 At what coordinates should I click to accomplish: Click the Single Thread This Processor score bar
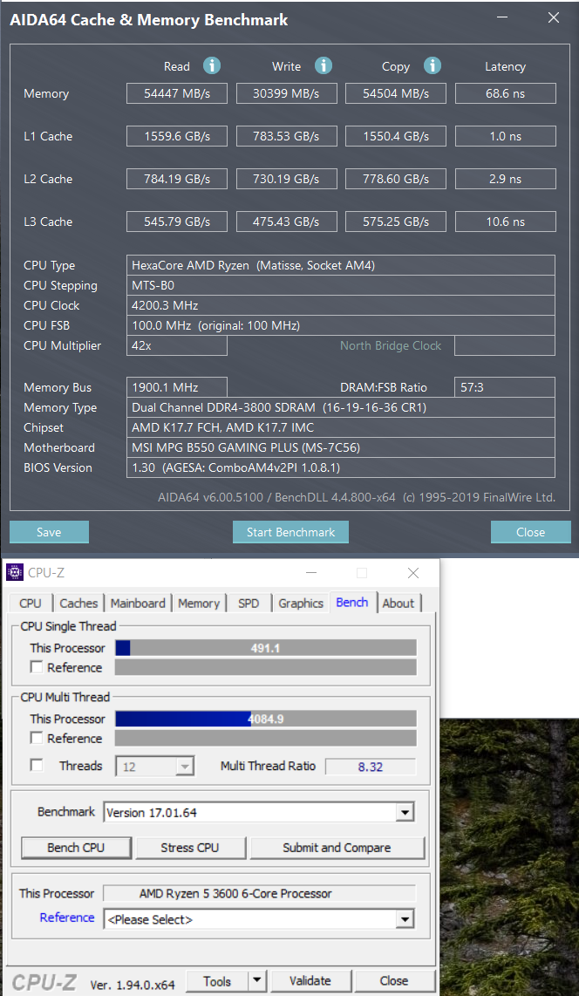[x=266, y=647]
